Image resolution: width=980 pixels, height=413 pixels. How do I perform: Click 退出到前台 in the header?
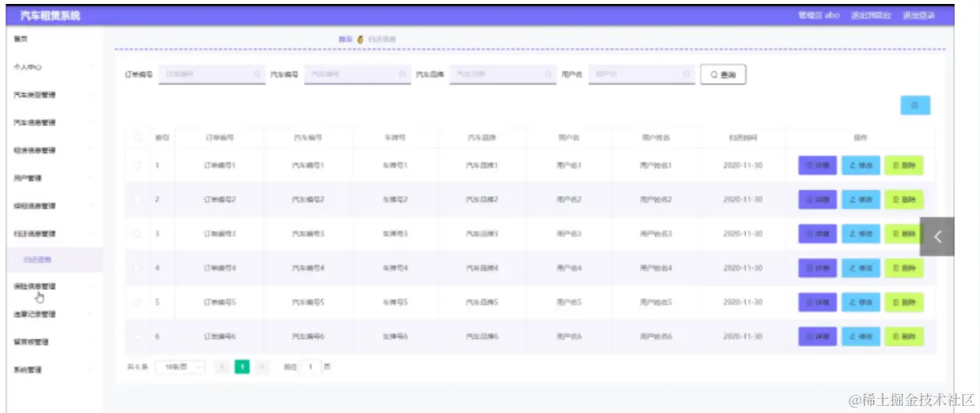click(871, 16)
